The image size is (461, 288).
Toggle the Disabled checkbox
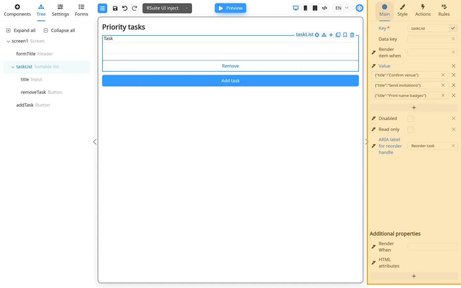click(x=410, y=119)
